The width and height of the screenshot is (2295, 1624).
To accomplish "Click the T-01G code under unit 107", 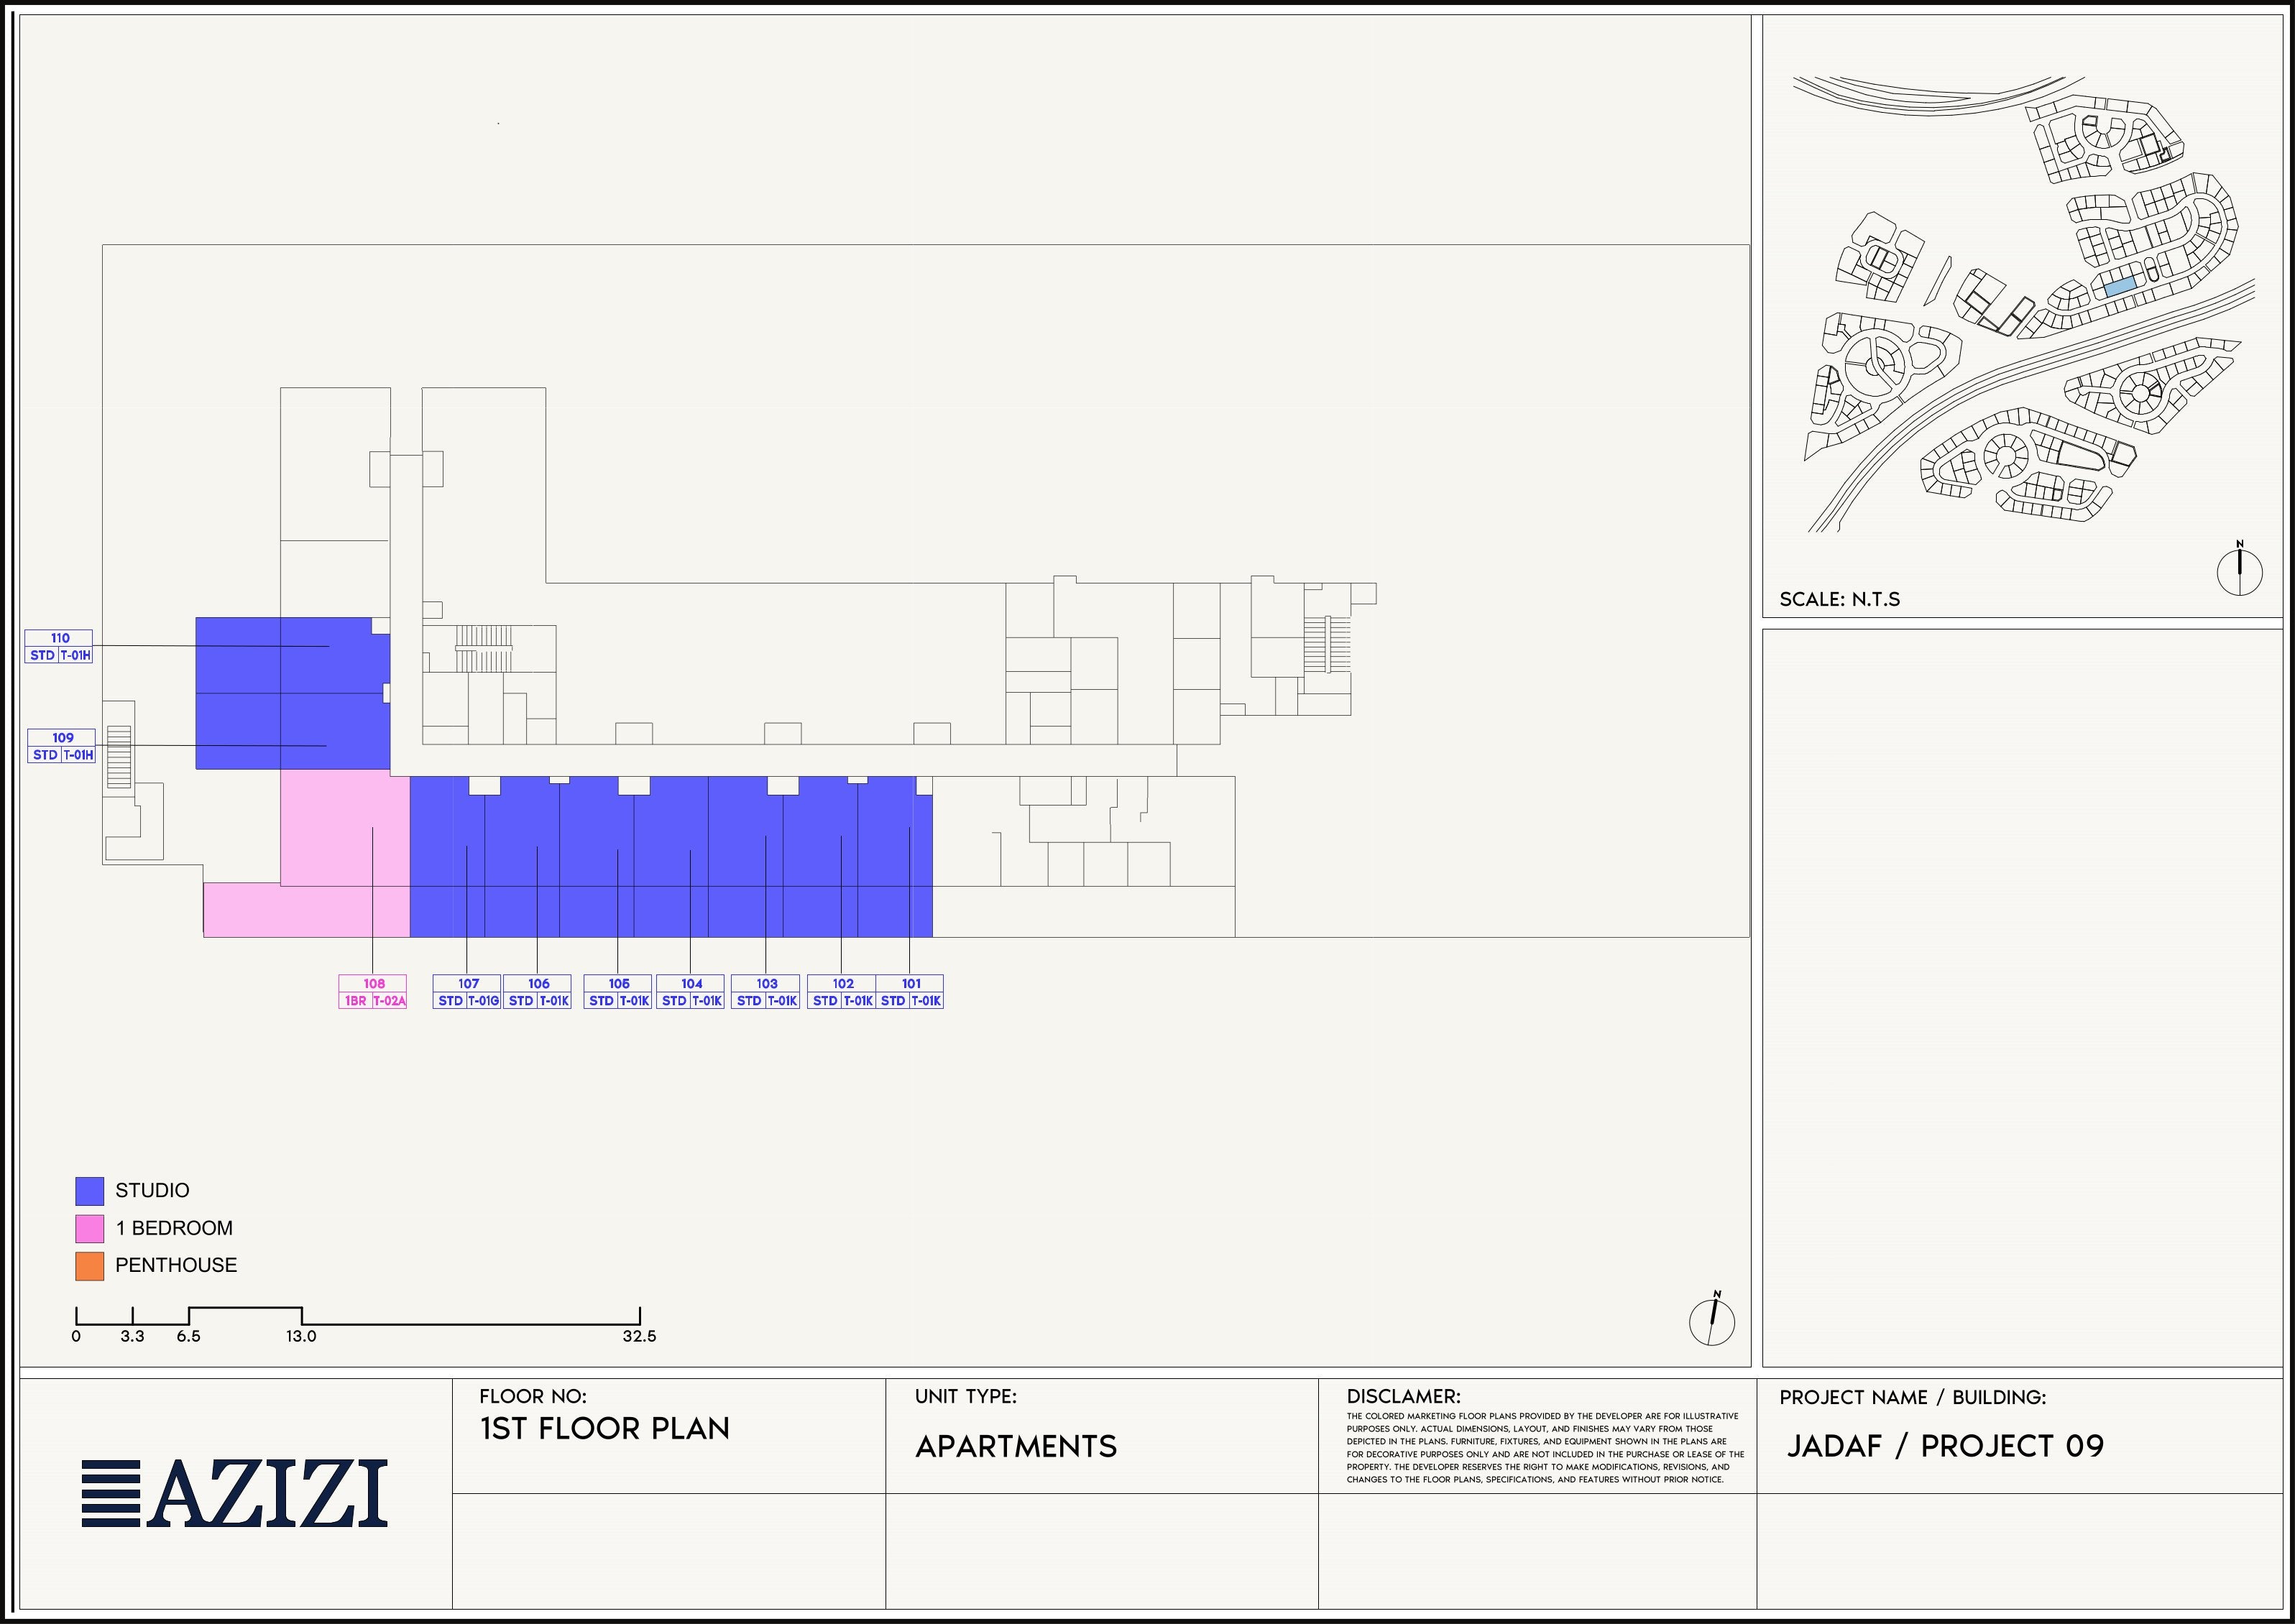I will pyautogui.click(x=483, y=1001).
